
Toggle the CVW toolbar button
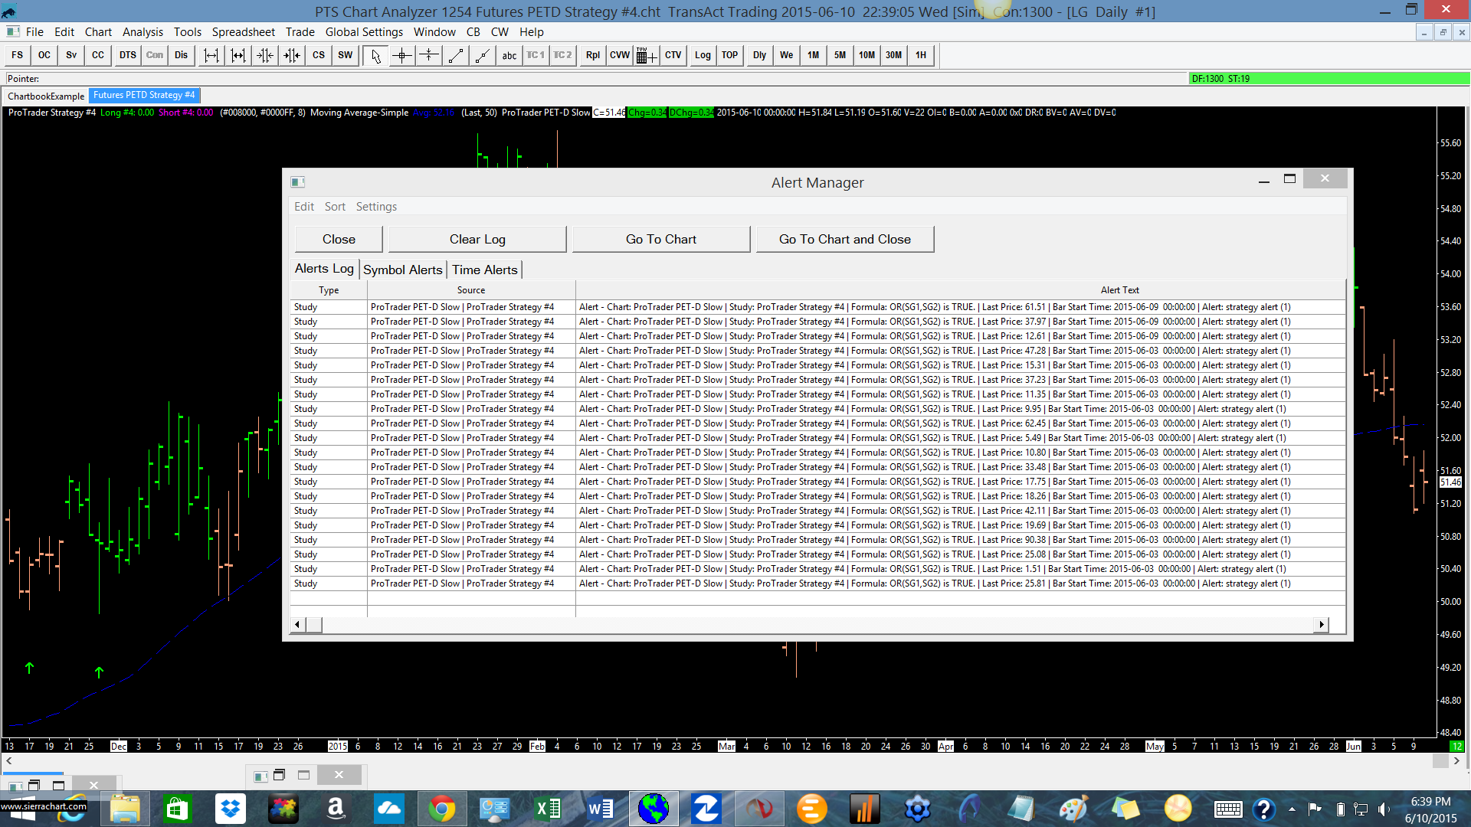(619, 55)
